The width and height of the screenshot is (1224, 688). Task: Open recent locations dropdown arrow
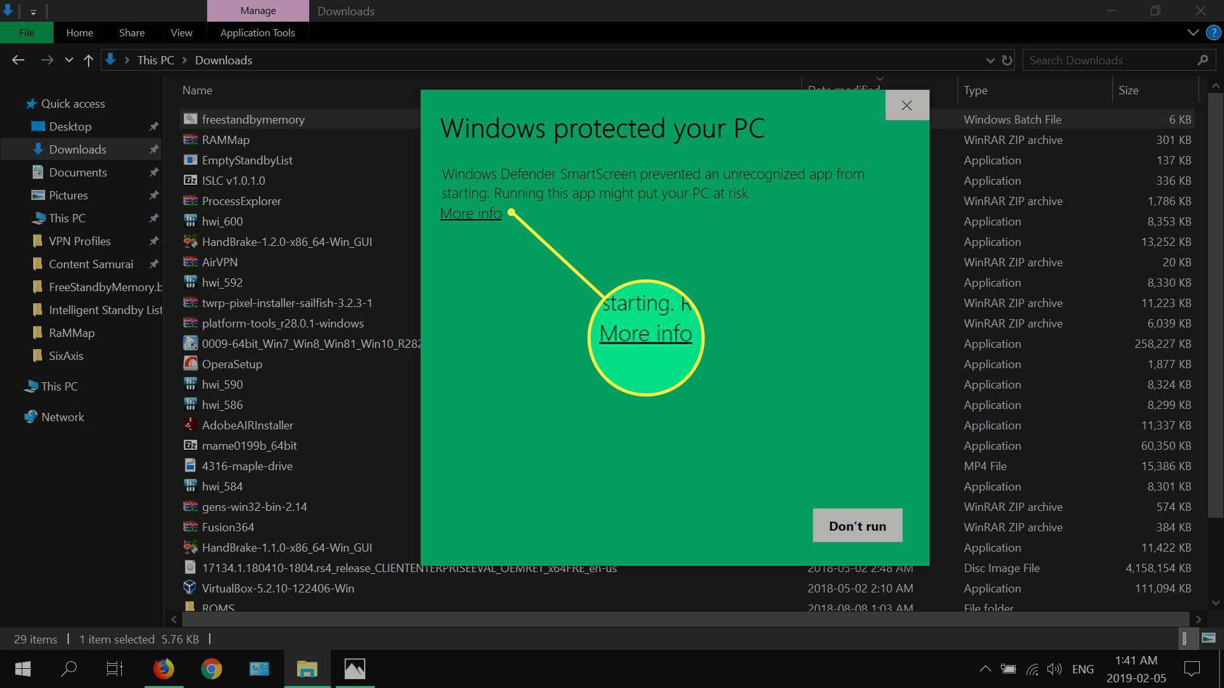pos(69,61)
